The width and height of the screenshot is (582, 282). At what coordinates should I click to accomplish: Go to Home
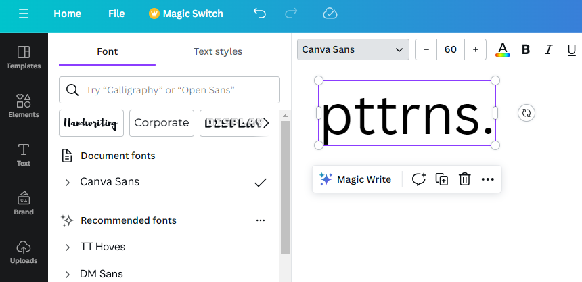[67, 14]
